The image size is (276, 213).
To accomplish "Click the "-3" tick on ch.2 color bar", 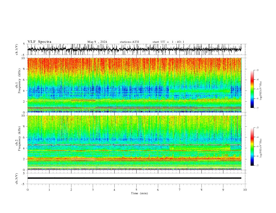I will tap(257, 128).
